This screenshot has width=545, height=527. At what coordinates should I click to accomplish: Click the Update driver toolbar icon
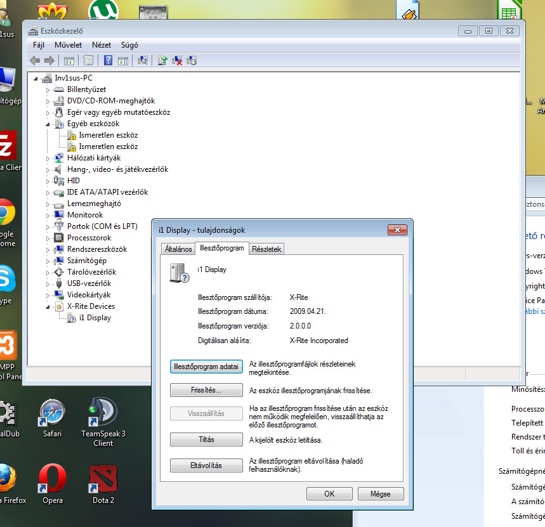click(162, 60)
